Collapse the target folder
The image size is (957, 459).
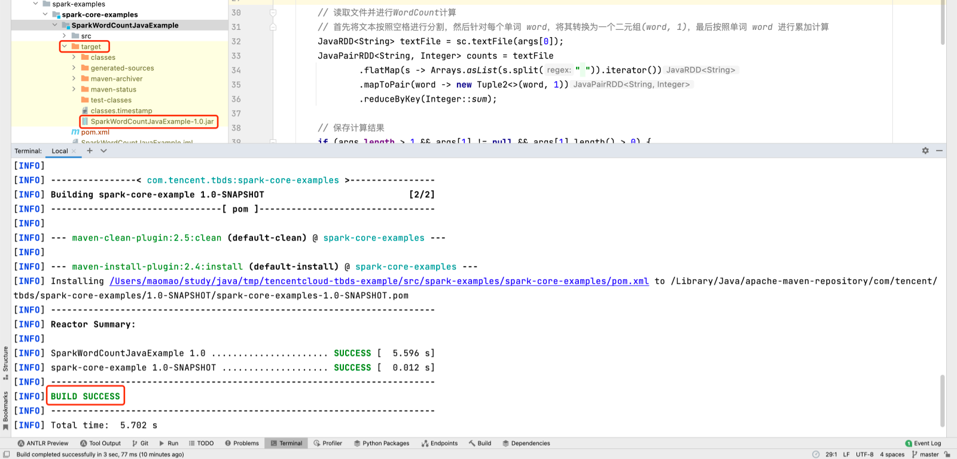click(x=65, y=47)
